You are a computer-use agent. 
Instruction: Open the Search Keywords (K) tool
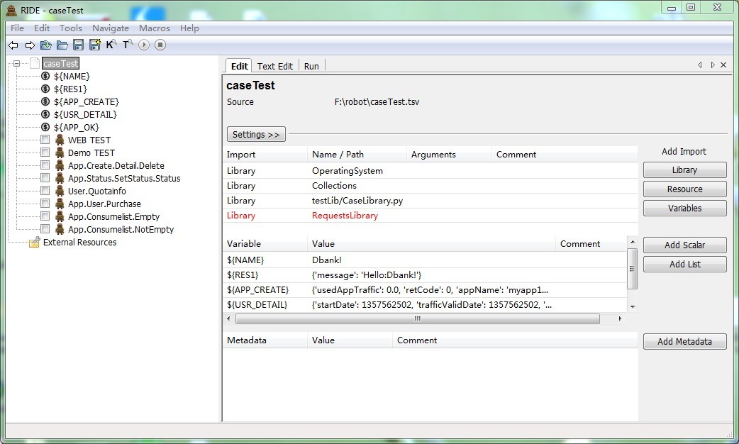[x=111, y=45]
